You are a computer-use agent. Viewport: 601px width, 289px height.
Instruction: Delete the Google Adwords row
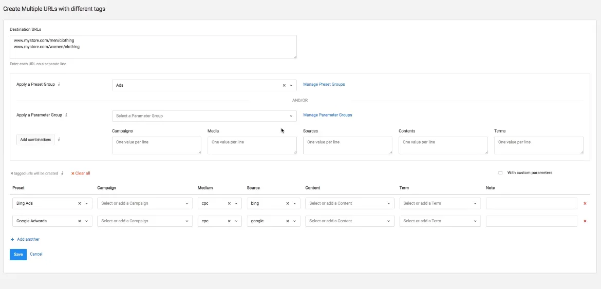tap(585, 221)
